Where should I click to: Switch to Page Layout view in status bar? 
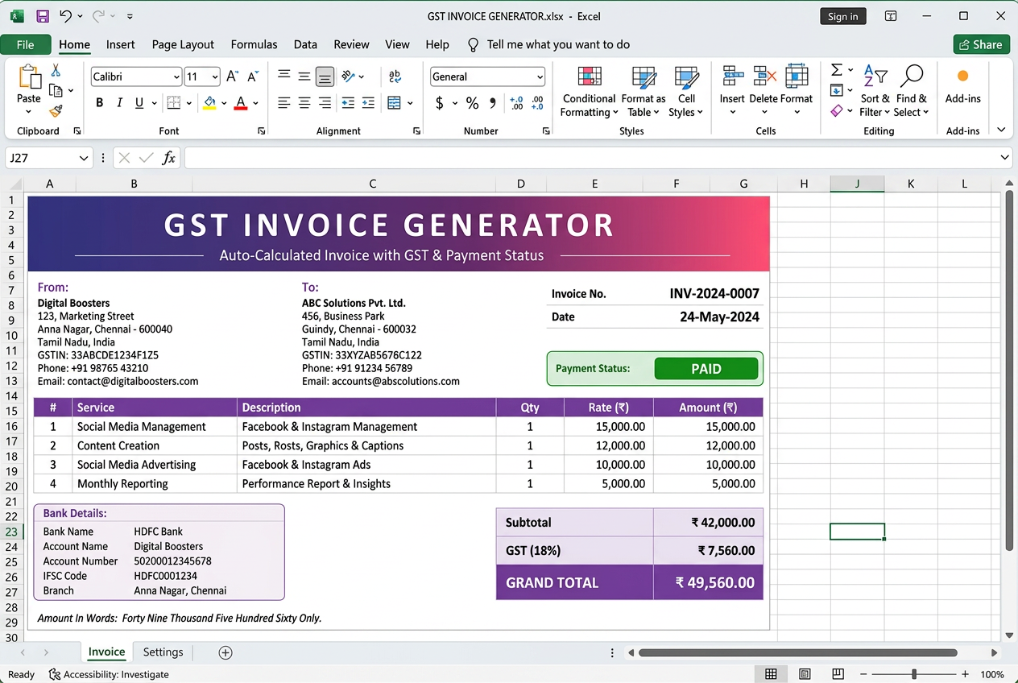click(805, 674)
